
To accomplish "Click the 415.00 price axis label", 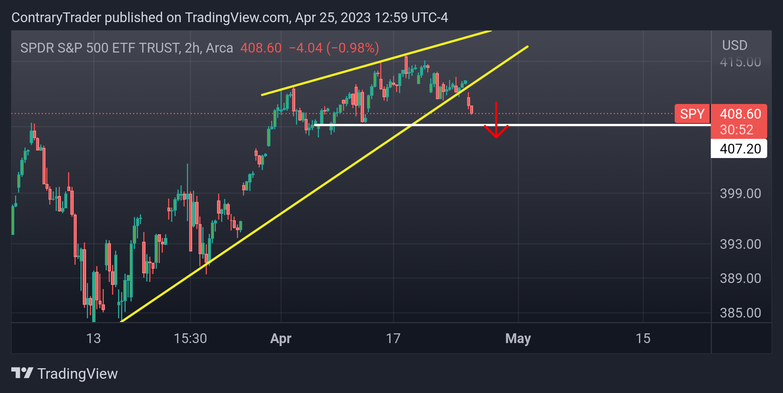I will (x=740, y=62).
